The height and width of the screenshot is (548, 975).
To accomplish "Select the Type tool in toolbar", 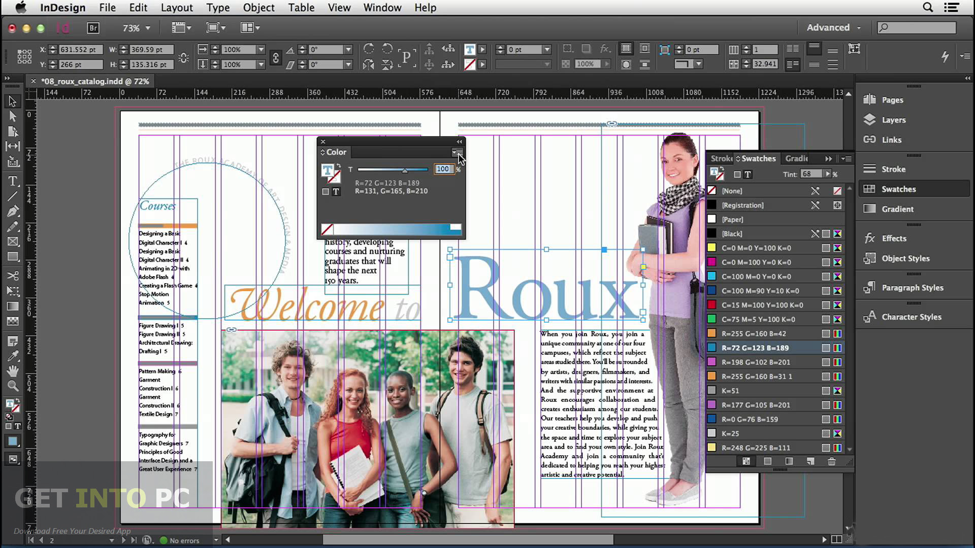I will click(x=12, y=181).
